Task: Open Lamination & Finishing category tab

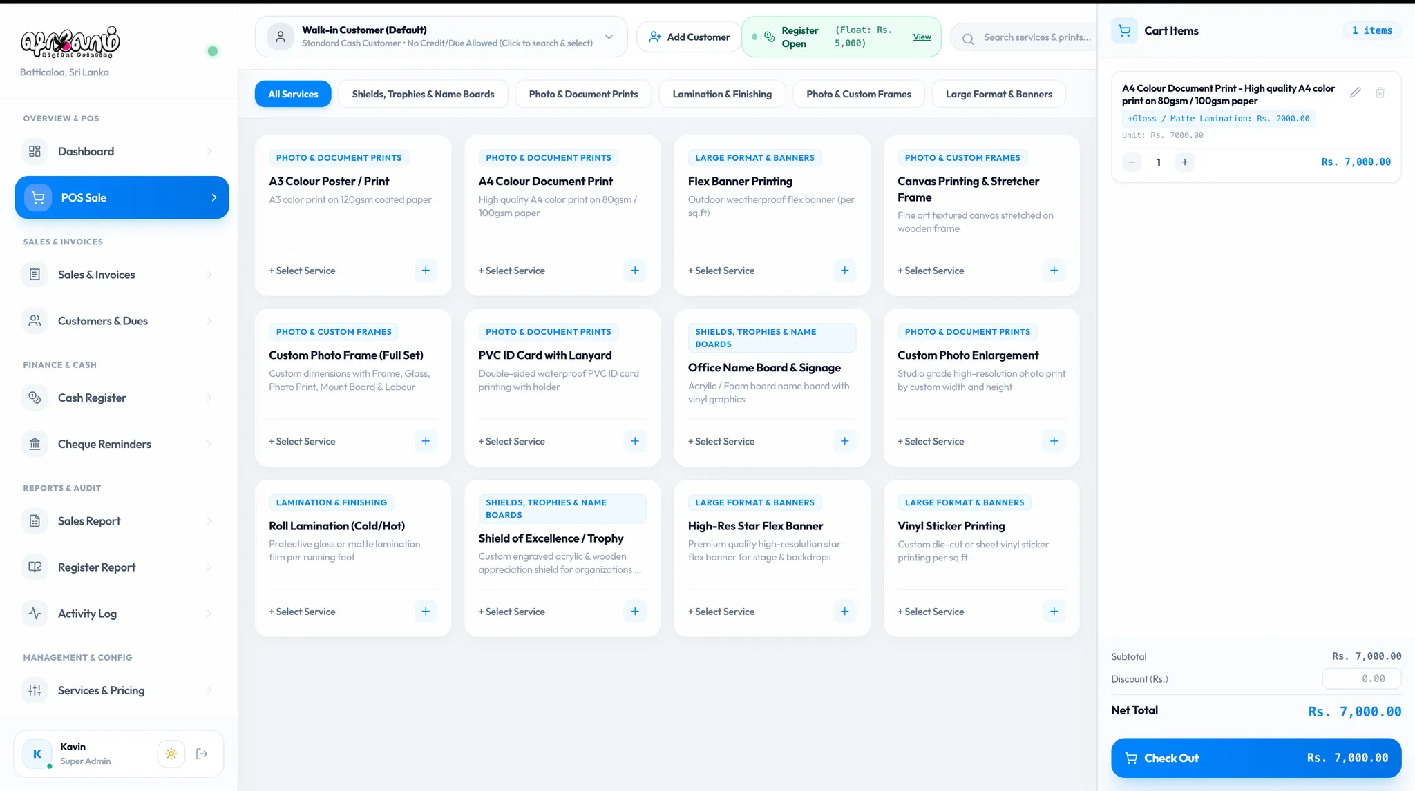Action: click(x=722, y=94)
